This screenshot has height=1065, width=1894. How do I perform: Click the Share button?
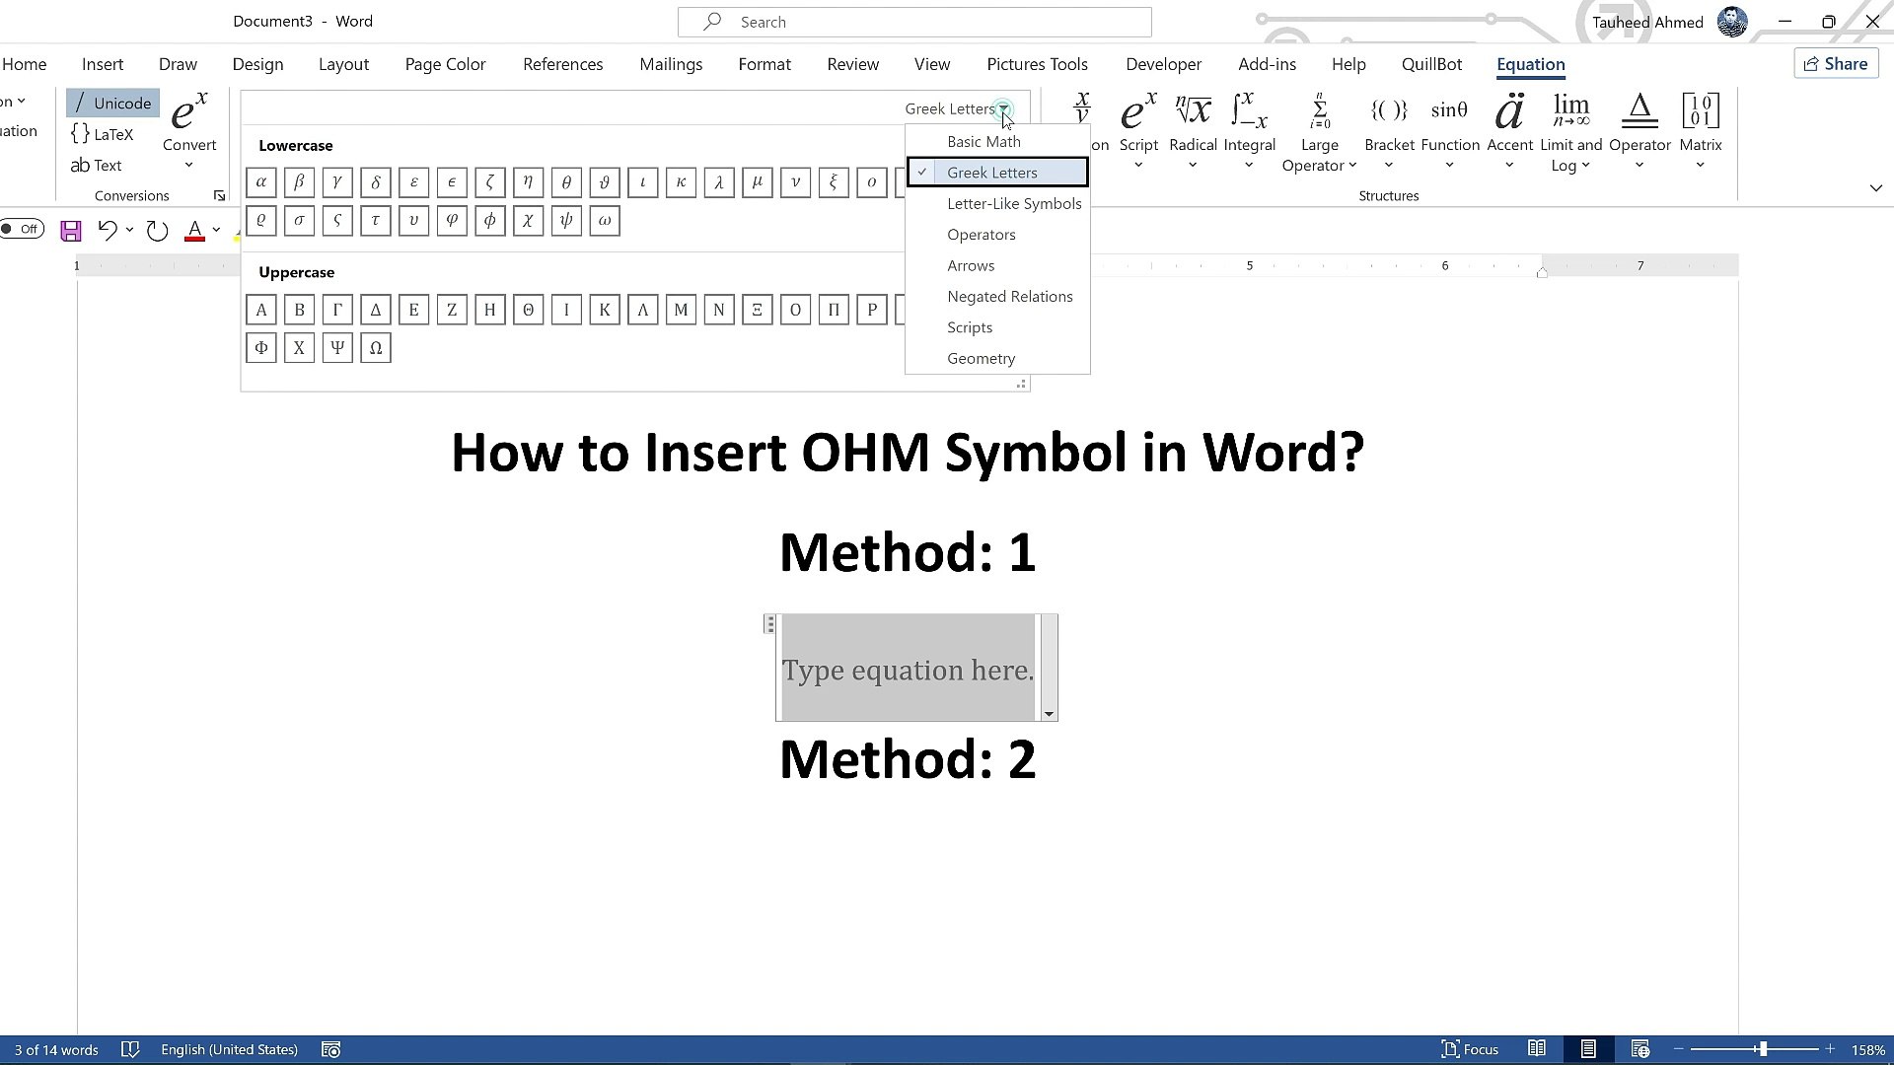[1835, 64]
